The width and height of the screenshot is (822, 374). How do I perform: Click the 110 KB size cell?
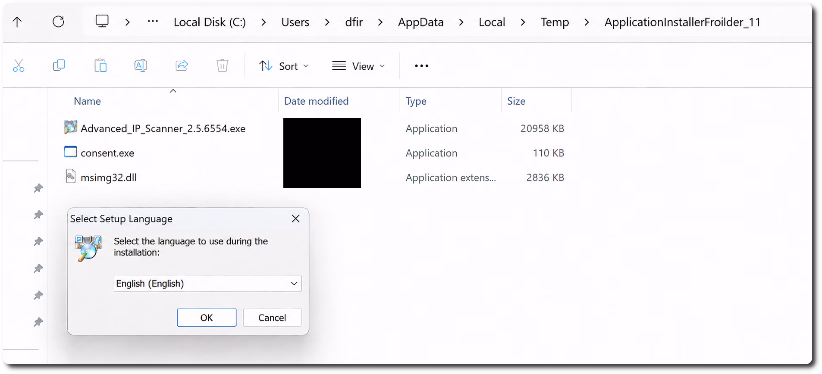(x=548, y=153)
